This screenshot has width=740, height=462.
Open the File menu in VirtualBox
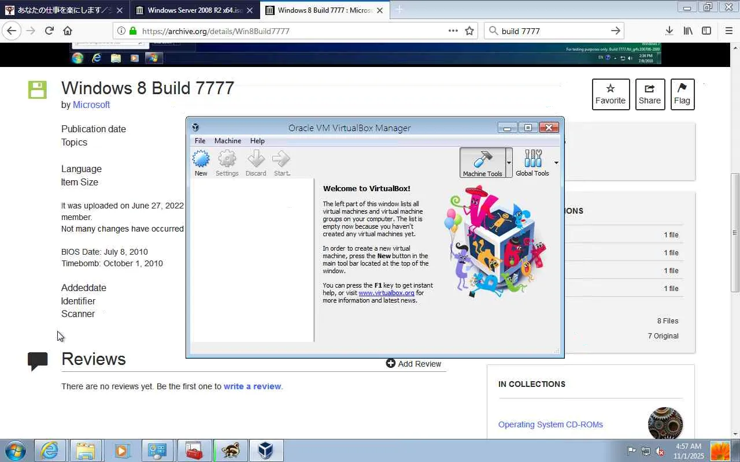(x=200, y=141)
